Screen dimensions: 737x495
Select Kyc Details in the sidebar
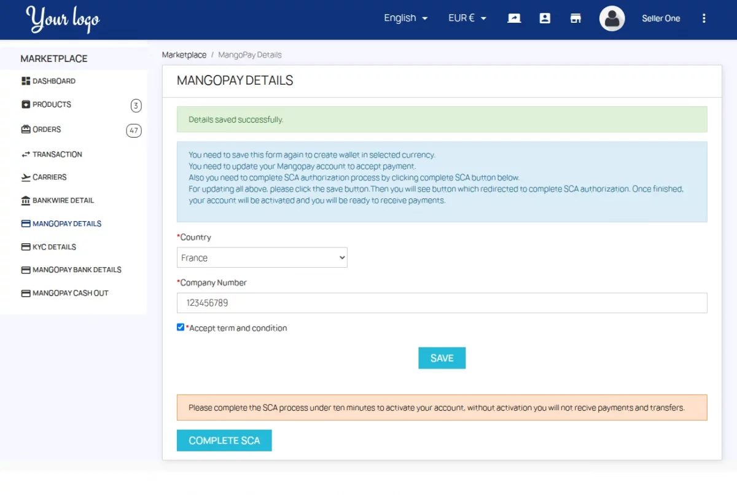point(55,246)
